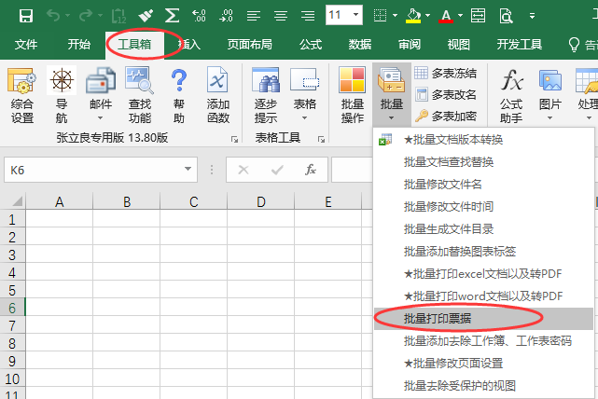Click column B header
The width and height of the screenshot is (598, 399).
127,201
